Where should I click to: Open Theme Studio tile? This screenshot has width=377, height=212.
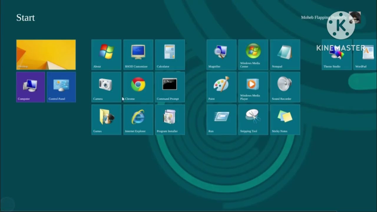tap(337, 55)
